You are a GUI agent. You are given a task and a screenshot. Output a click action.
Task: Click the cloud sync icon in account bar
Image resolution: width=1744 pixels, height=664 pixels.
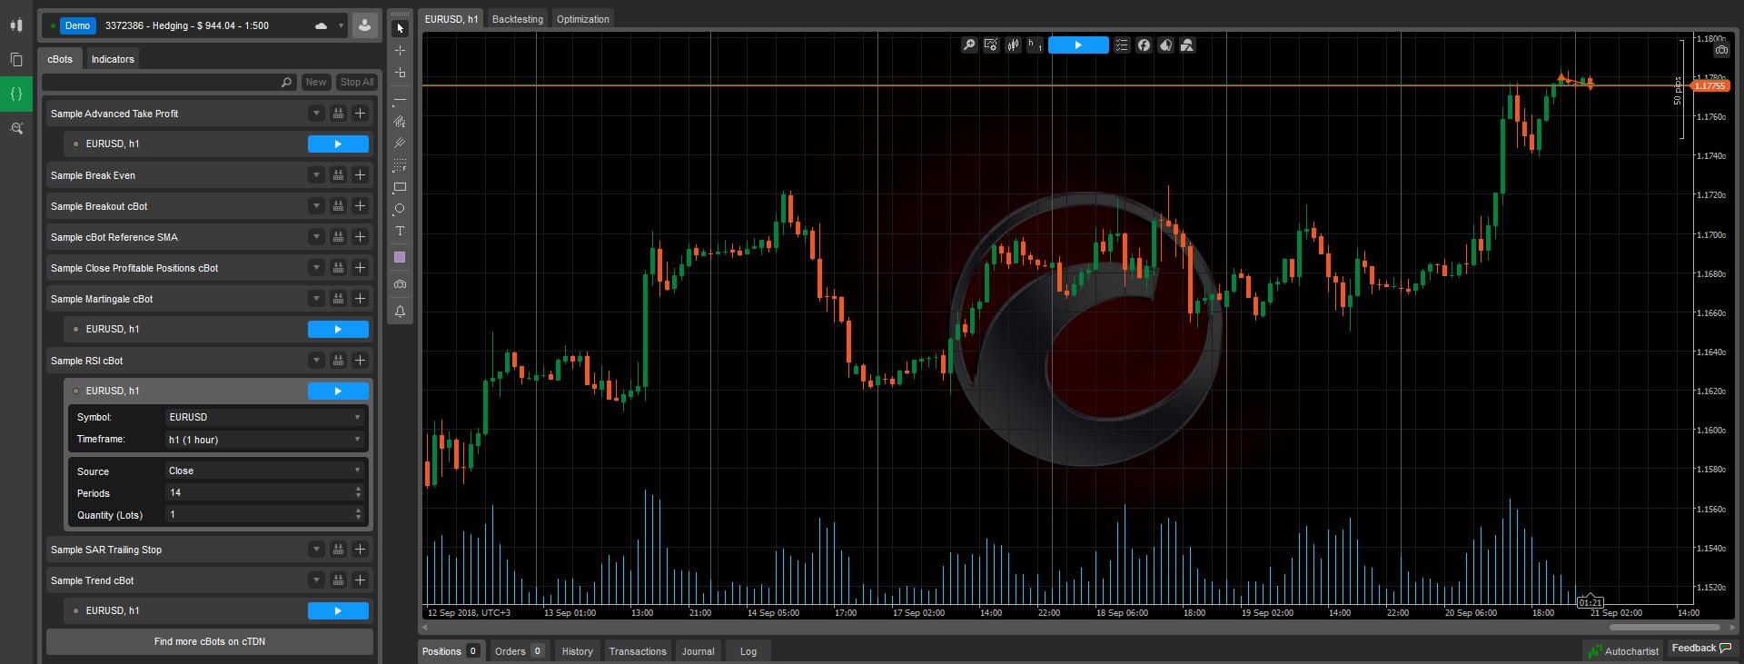coord(321,25)
